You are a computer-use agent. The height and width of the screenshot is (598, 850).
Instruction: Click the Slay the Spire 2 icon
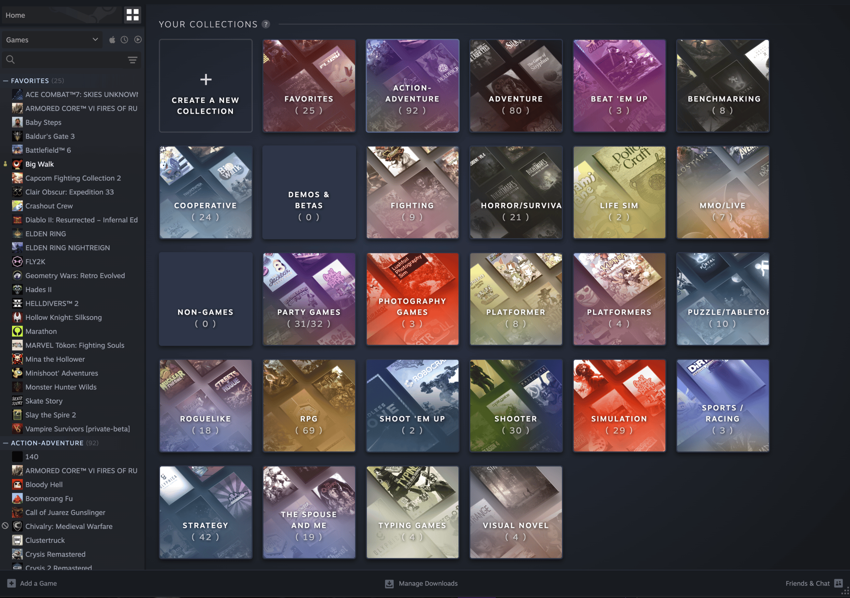(x=17, y=415)
